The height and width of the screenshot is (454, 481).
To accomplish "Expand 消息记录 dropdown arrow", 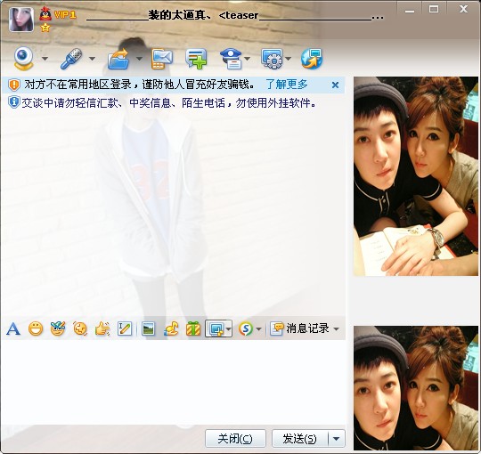I will (336, 329).
